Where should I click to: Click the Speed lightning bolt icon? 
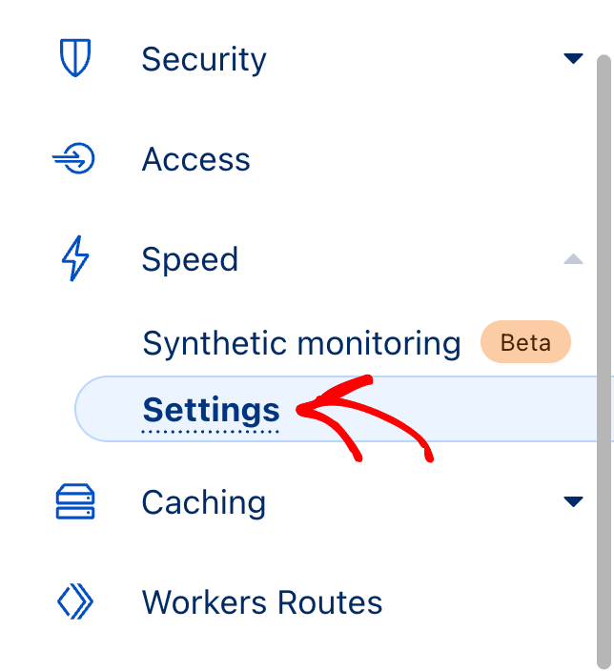pos(74,259)
